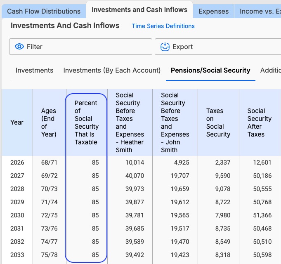Screen dimensions: 281x264
Task: Open Time Series Definitions link
Action: click(x=163, y=26)
